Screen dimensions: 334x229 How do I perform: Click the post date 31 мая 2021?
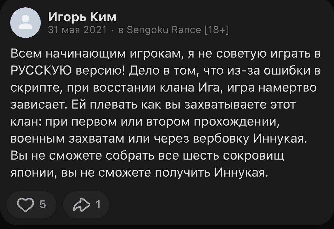pyautogui.click(x=77, y=29)
